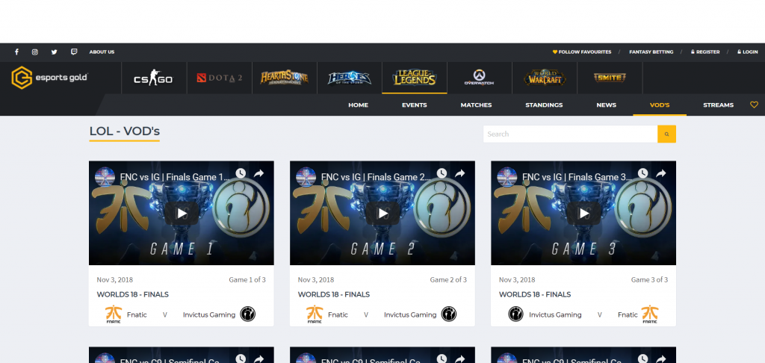Choose the World of Warcraft logo
The height and width of the screenshot is (363, 765).
coord(545,78)
